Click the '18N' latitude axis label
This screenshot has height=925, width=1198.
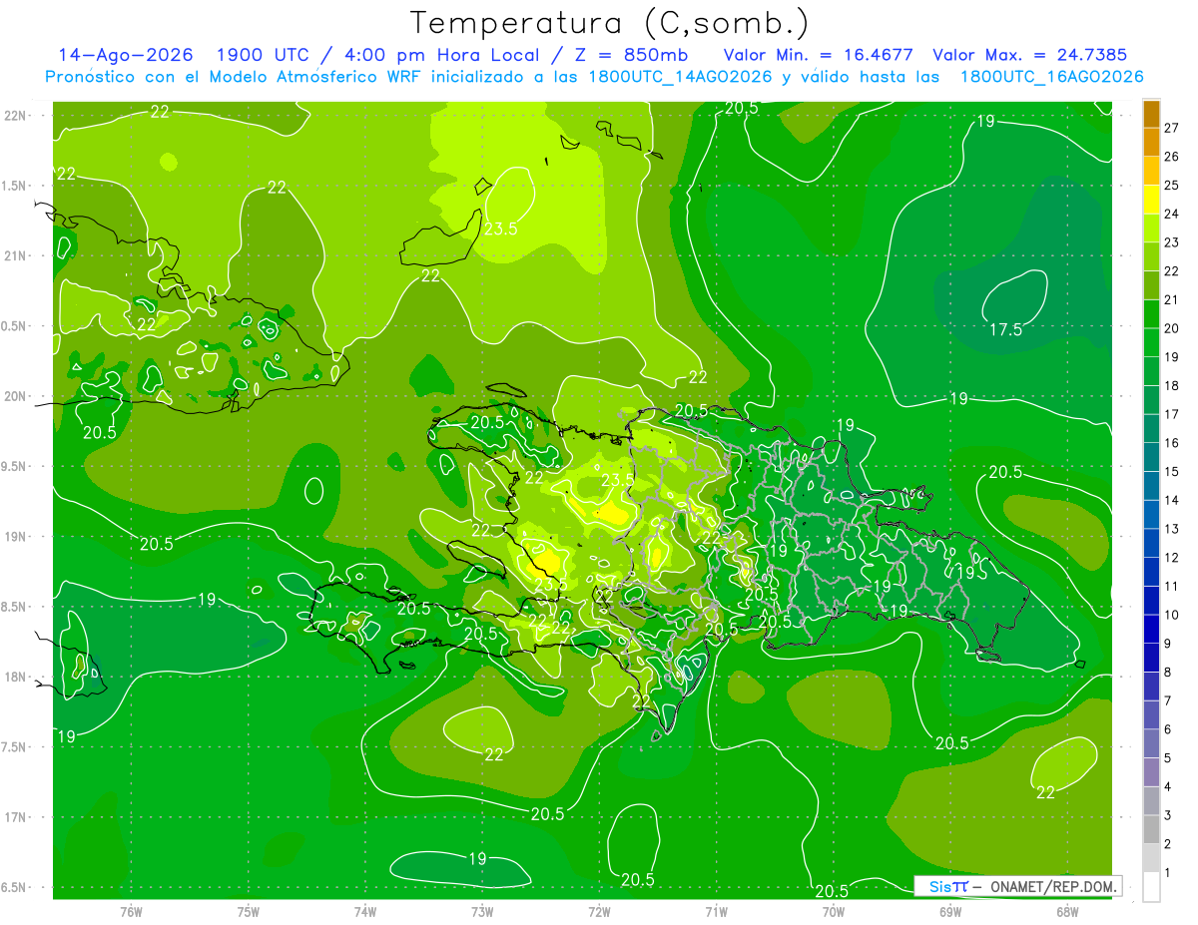(x=15, y=677)
